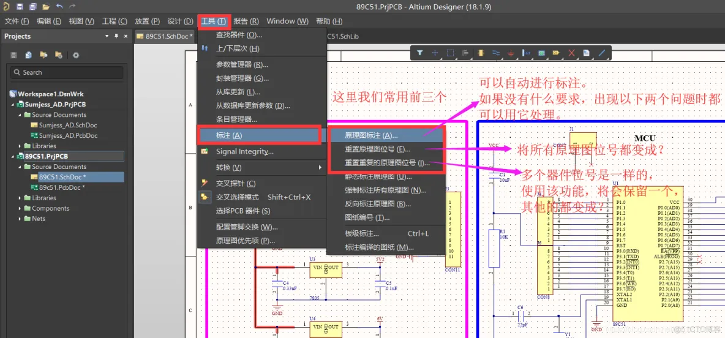
Task: Choose 板级标注 submenu entry
Action: [386, 233]
